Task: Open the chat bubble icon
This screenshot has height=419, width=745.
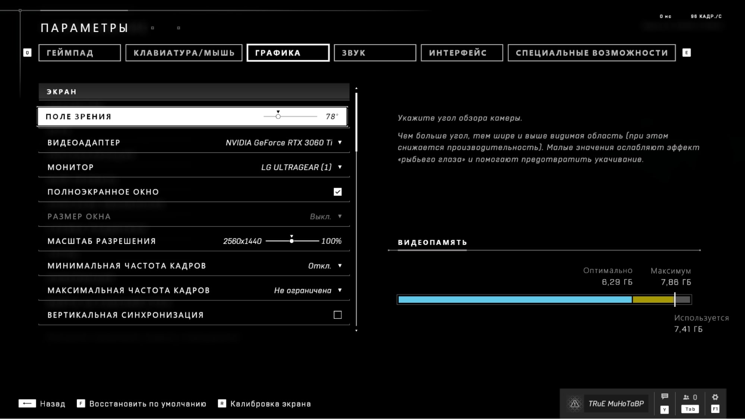Action: click(664, 396)
